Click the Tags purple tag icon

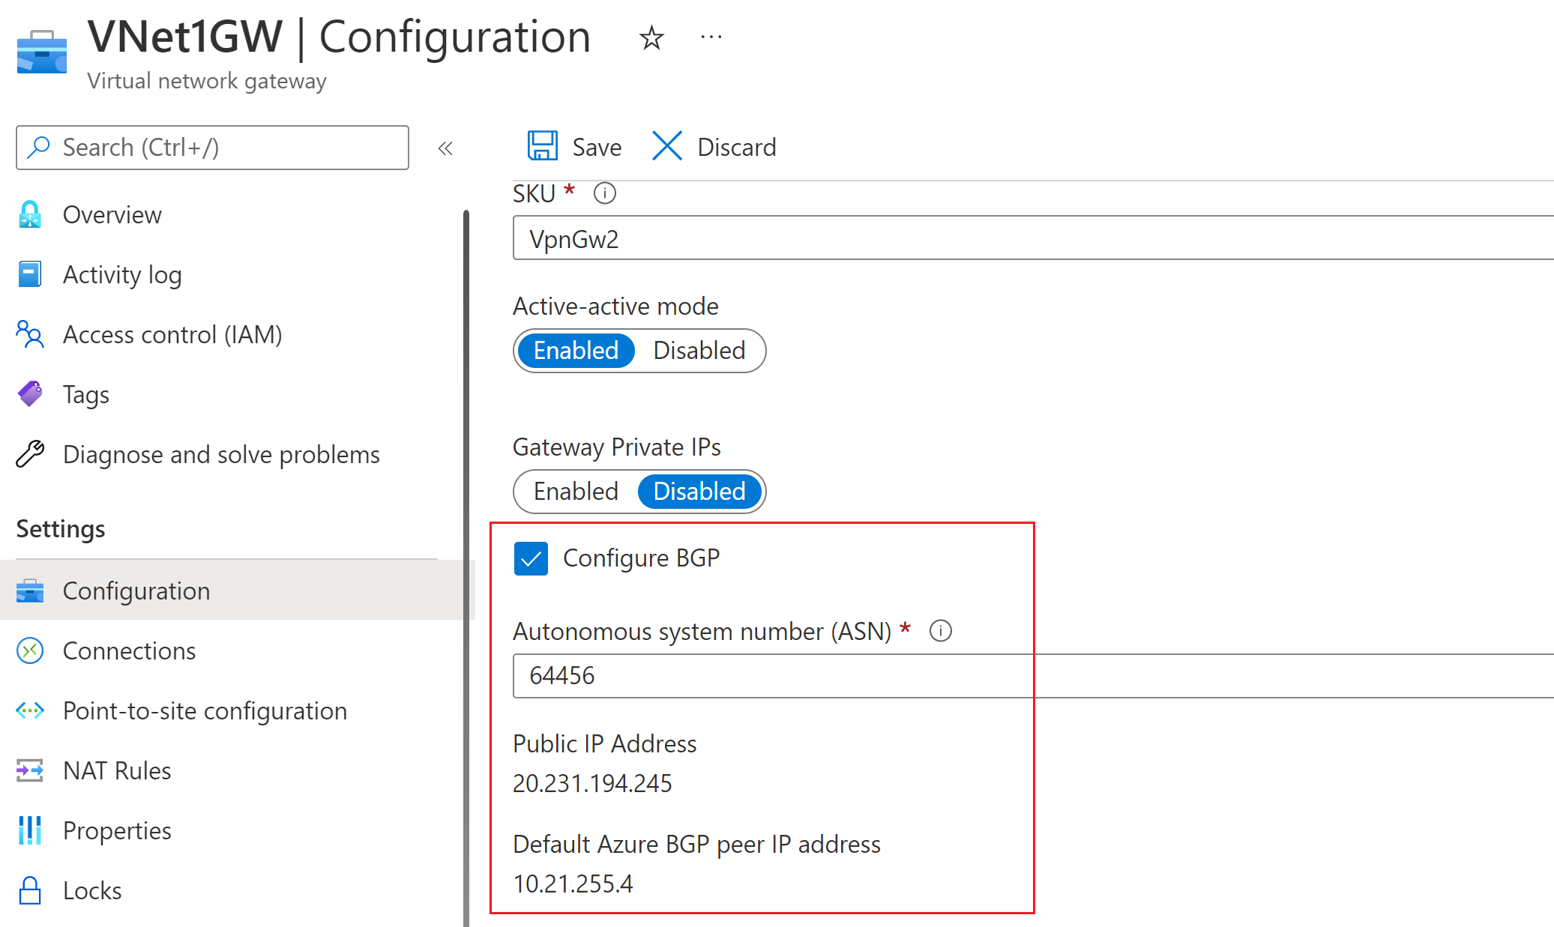click(30, 394)
